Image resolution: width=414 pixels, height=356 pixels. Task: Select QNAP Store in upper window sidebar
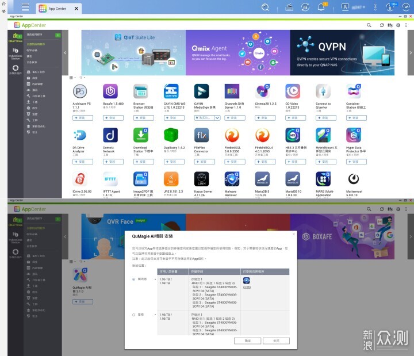tap(16, 37)
